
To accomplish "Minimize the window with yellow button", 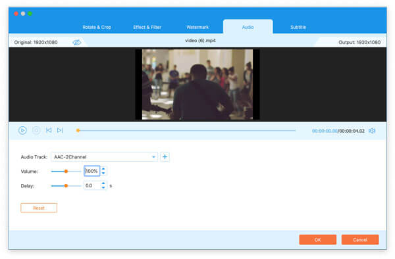I will 23,14.
